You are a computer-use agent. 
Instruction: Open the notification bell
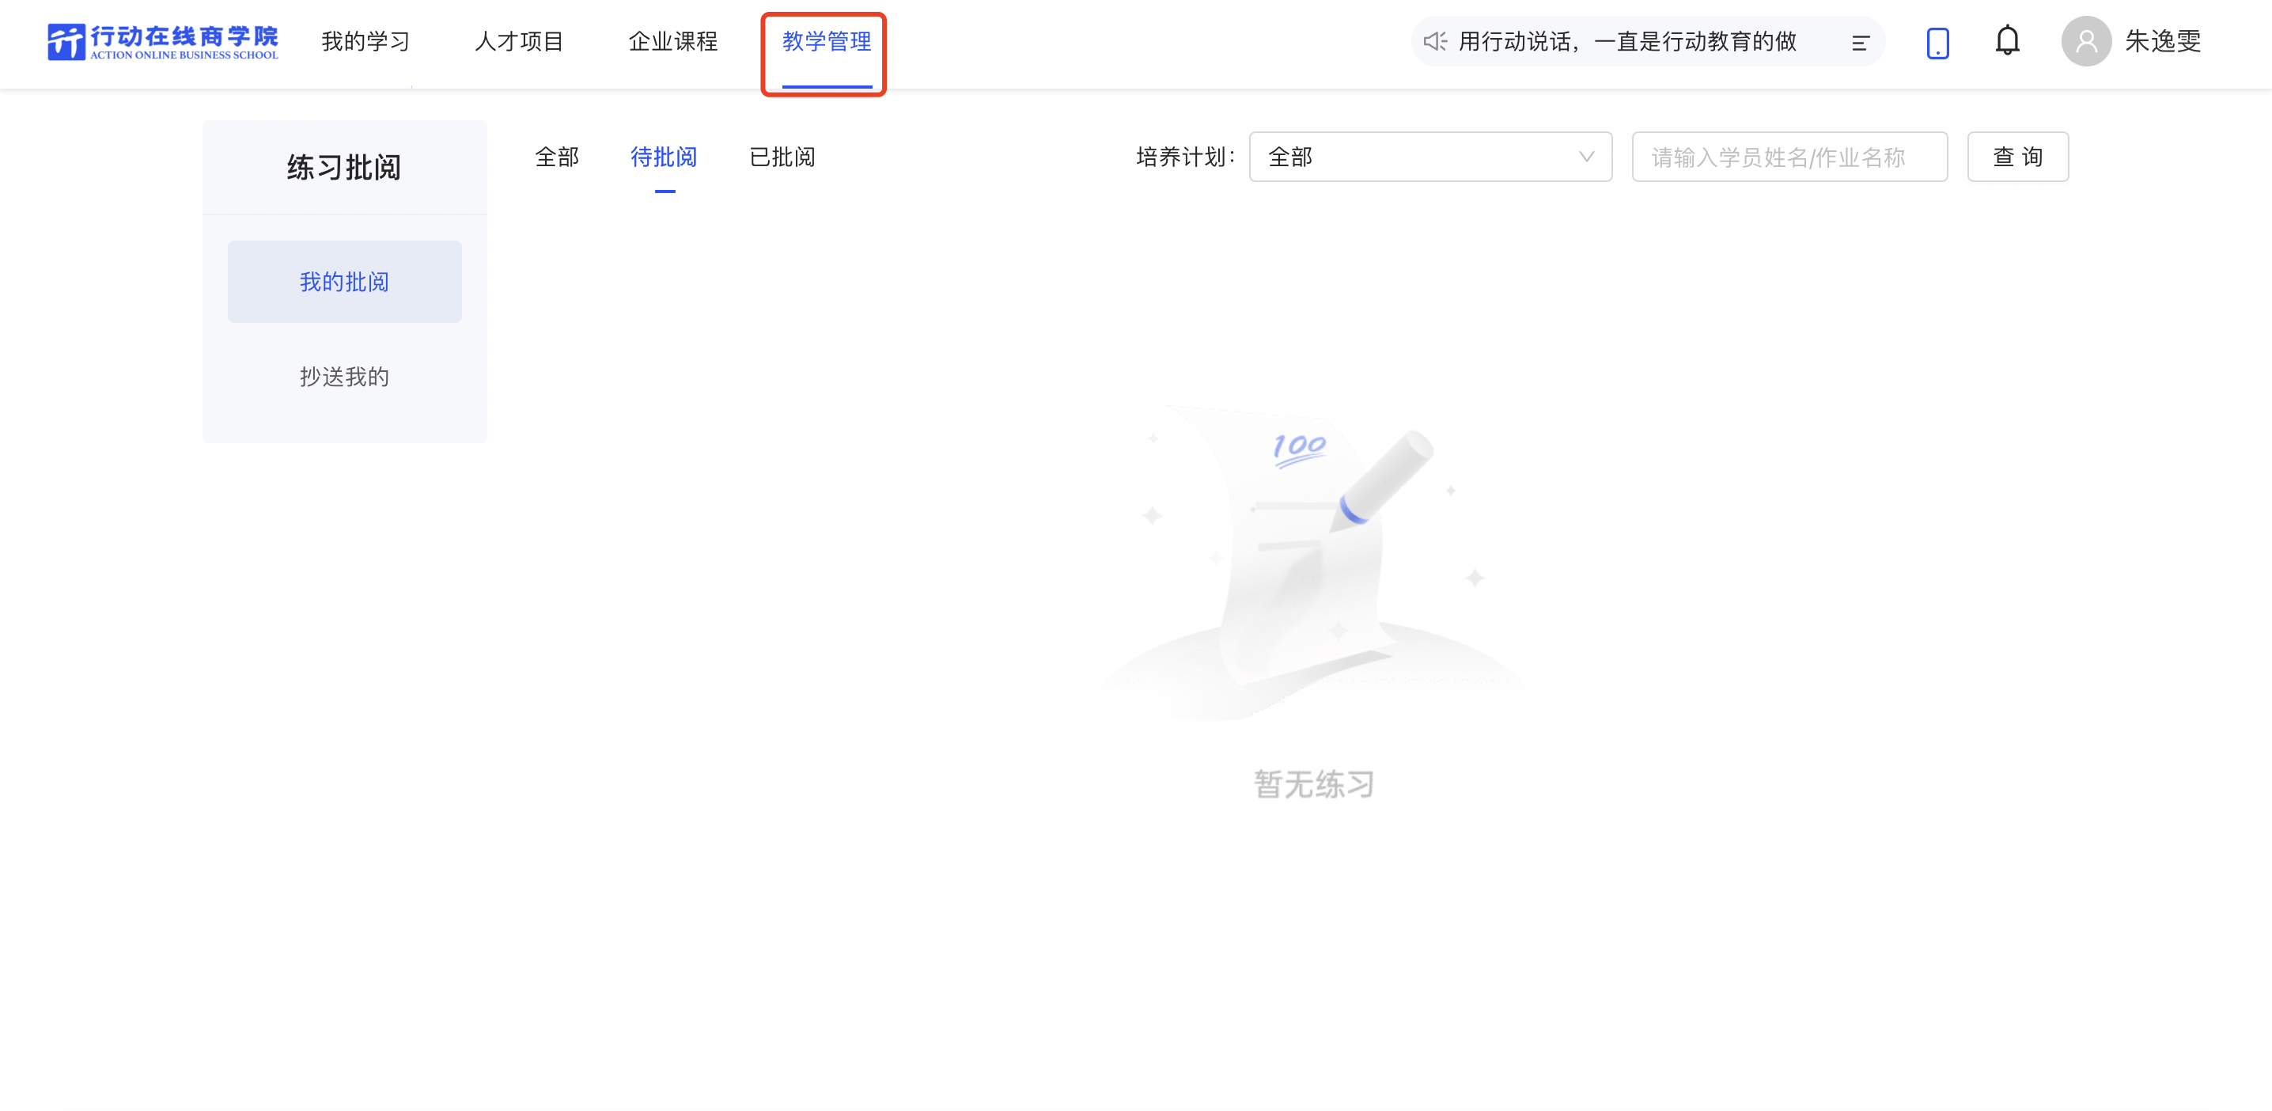coord(2006,40)
